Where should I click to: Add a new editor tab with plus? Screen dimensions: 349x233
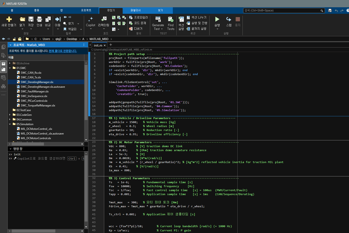[111, 45]
